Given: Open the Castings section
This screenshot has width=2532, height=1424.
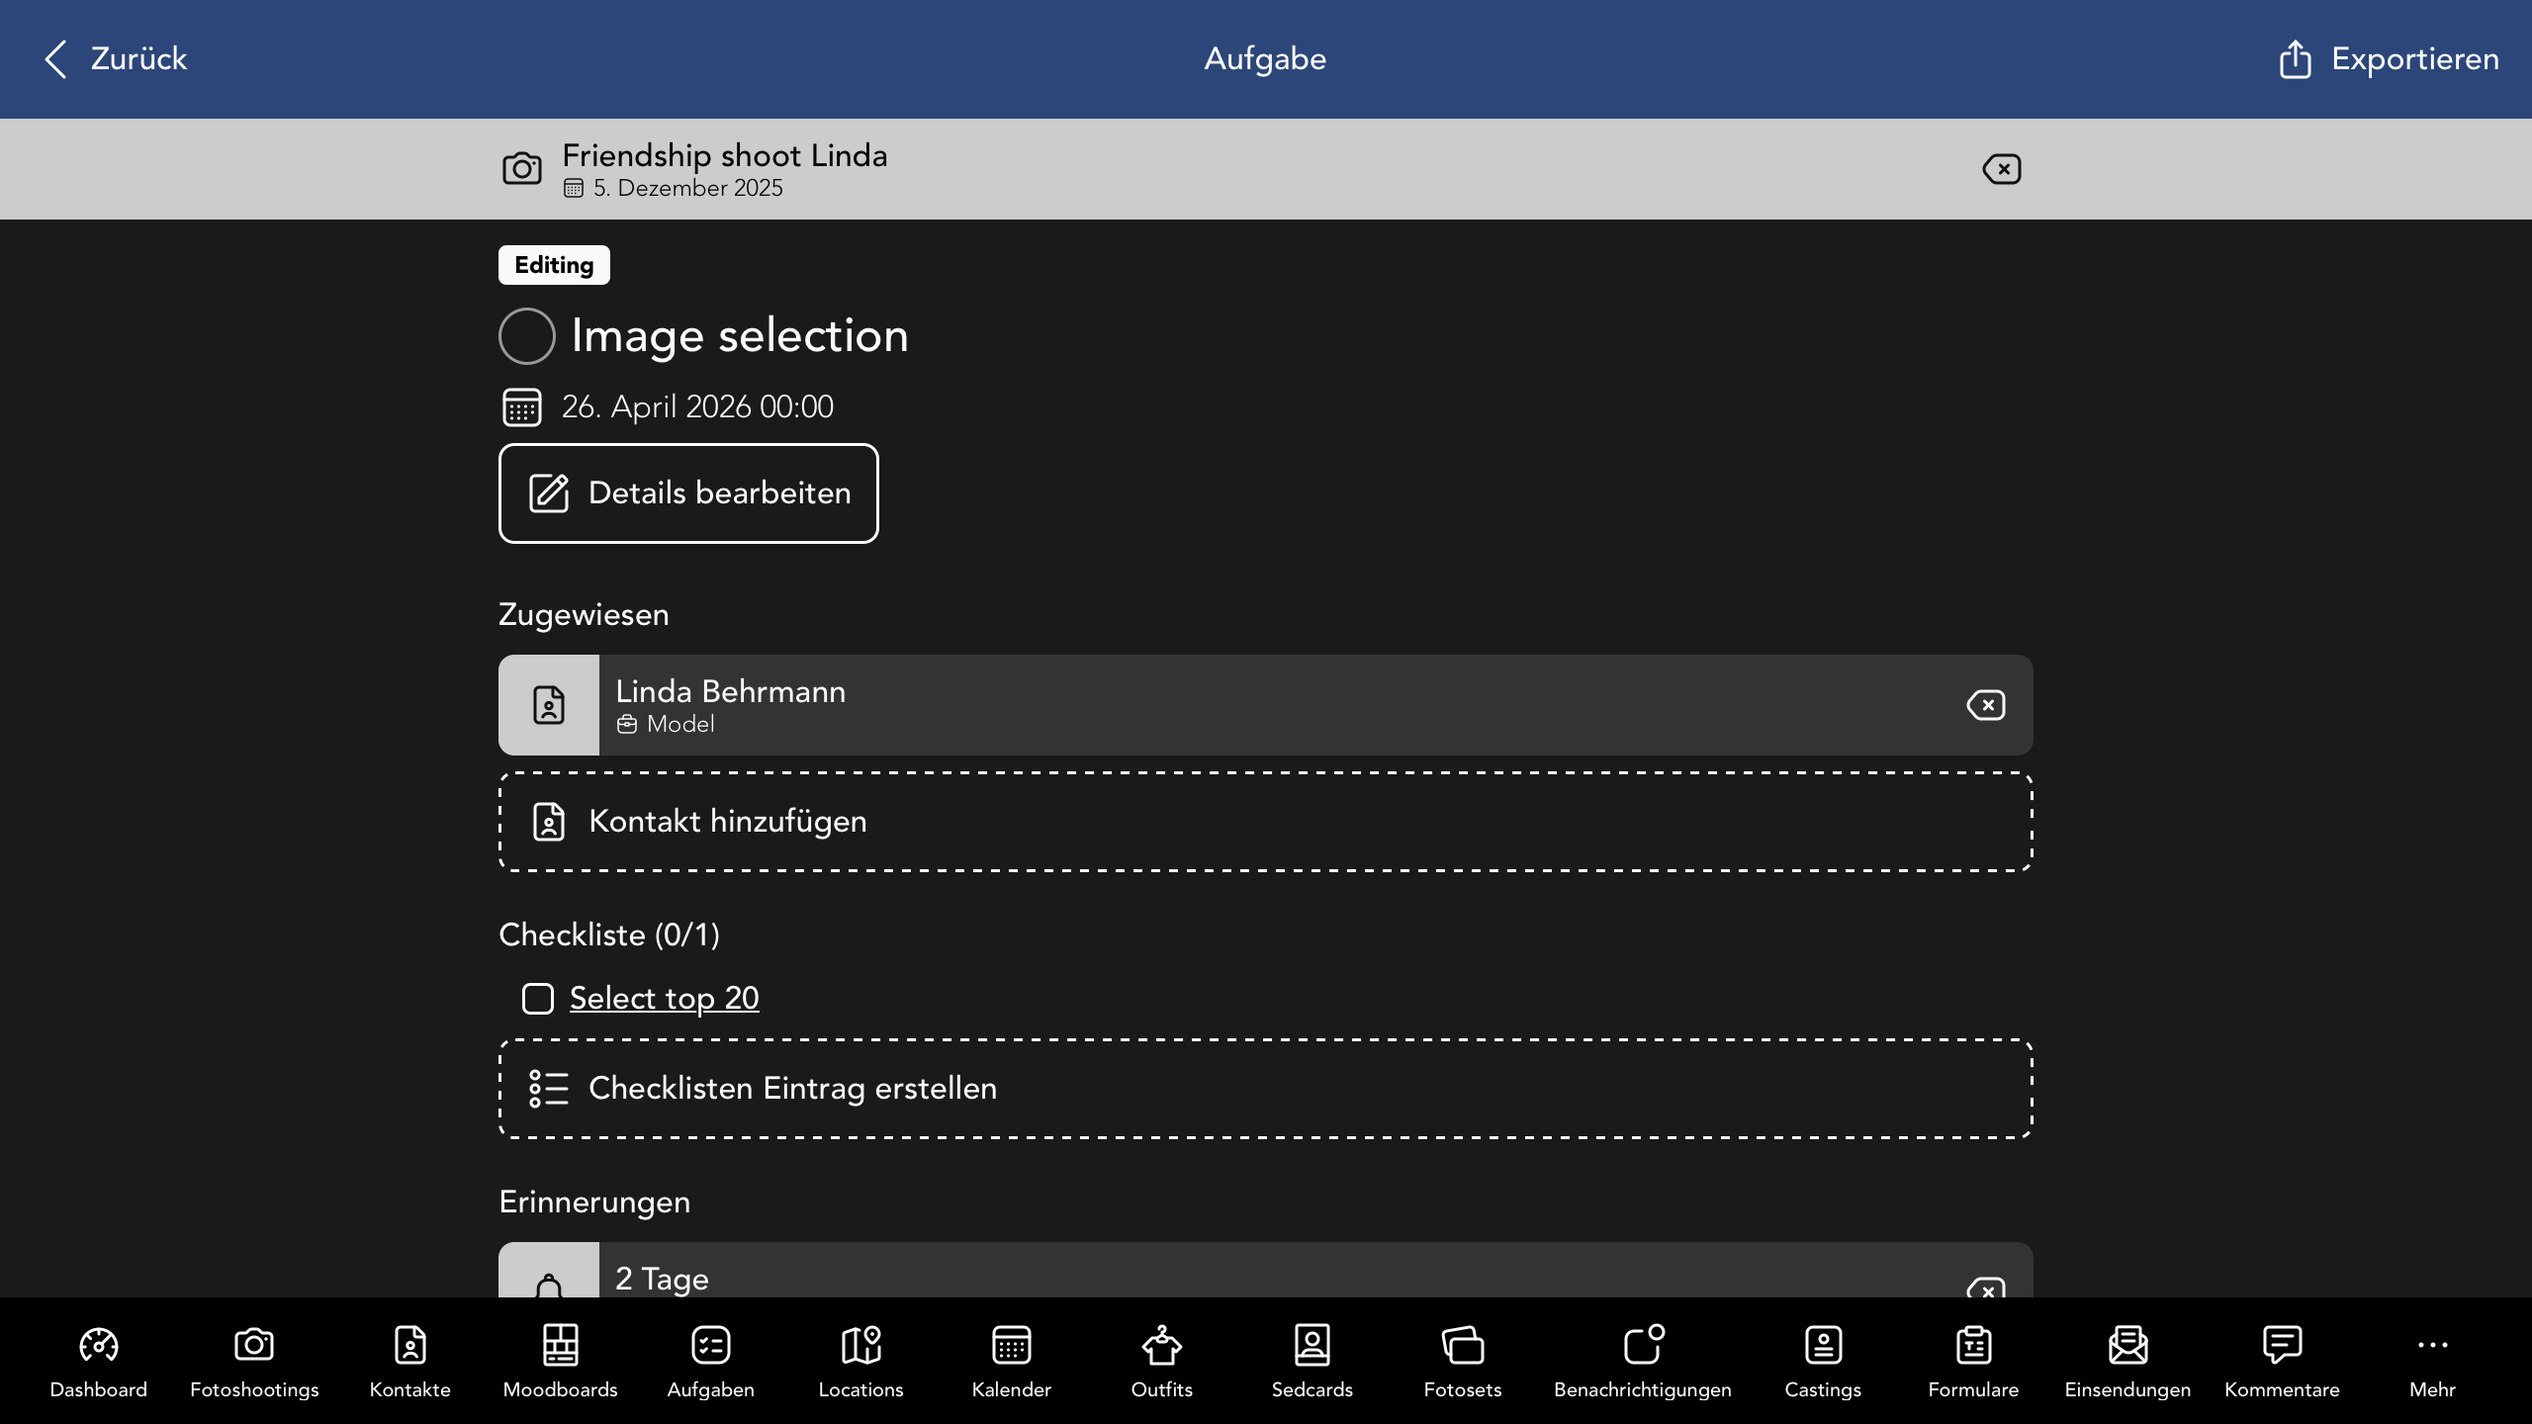Looking at the screenshot, I should pos(1822,1360).
